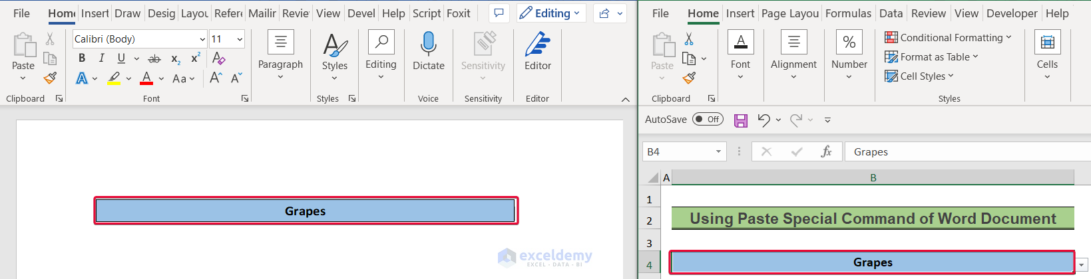Click the Clear All Formatting icon in Word
This screenshot has height=279, width=1091.
coord(218,58)
